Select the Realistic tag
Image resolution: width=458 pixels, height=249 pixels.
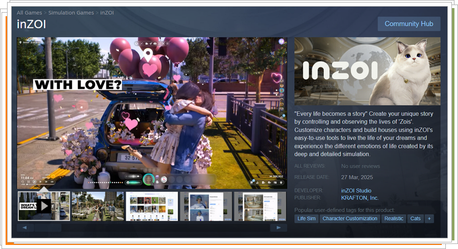[394, 218]
